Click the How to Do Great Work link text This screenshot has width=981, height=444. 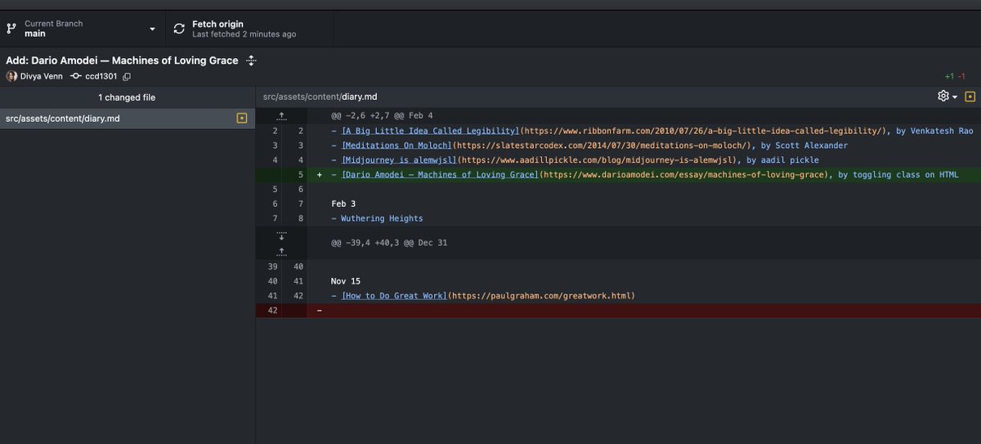click(x=393, y=296)
